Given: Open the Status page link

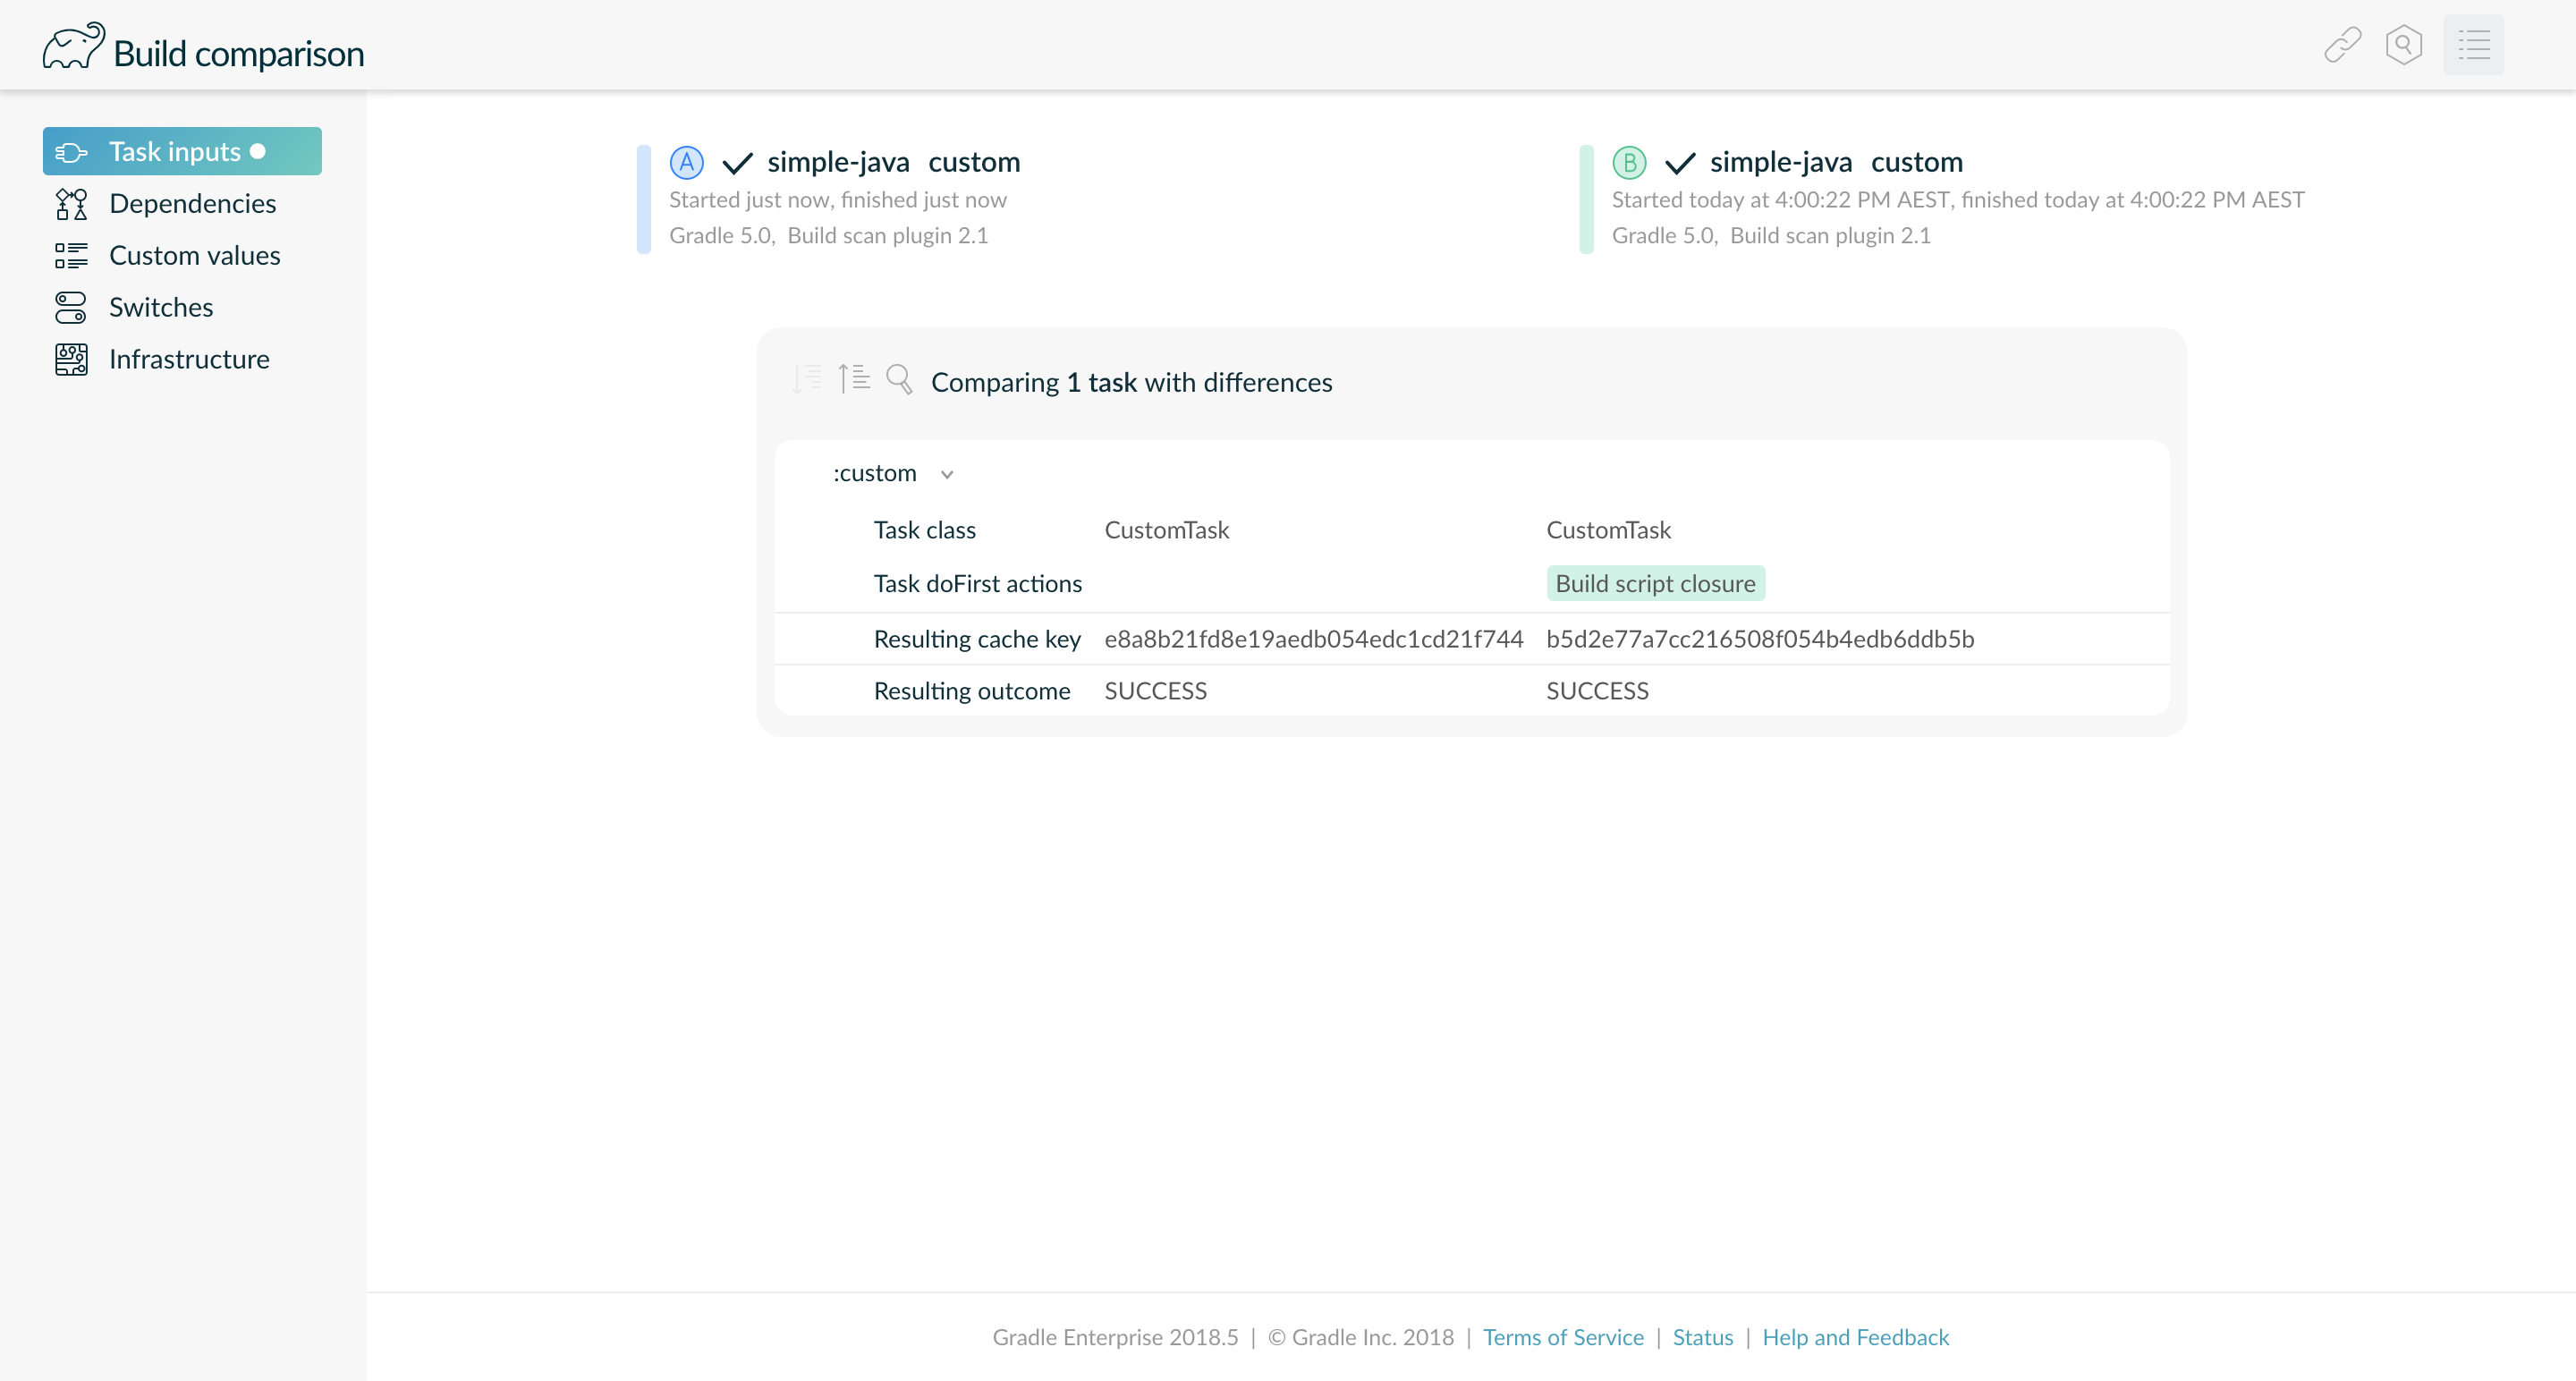Looking at the screenshot, I should (1702, 1337).
